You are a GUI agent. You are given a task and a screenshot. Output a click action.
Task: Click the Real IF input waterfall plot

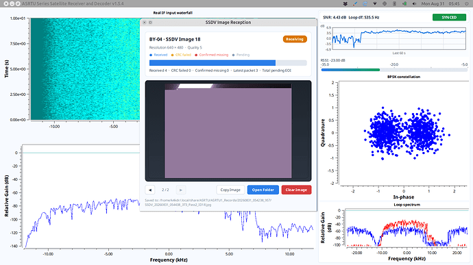pyautogui.click(x=85, y=68)
